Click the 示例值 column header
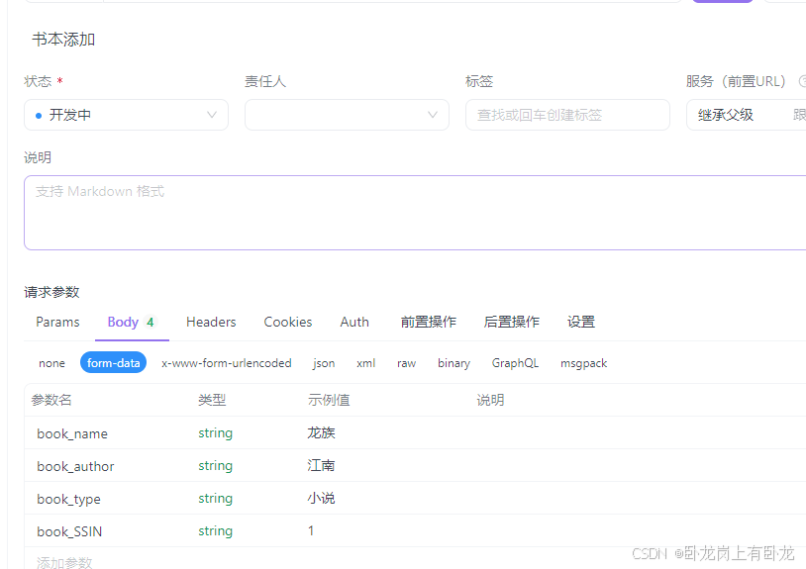The image size is (806, 569). (x=329, y=400)
